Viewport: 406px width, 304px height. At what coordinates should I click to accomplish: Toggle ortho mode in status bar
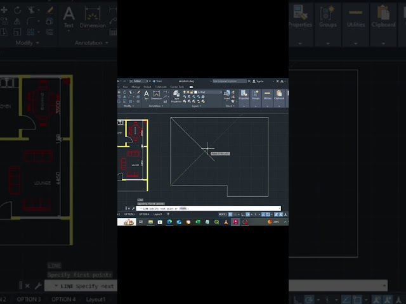[242, 214]
